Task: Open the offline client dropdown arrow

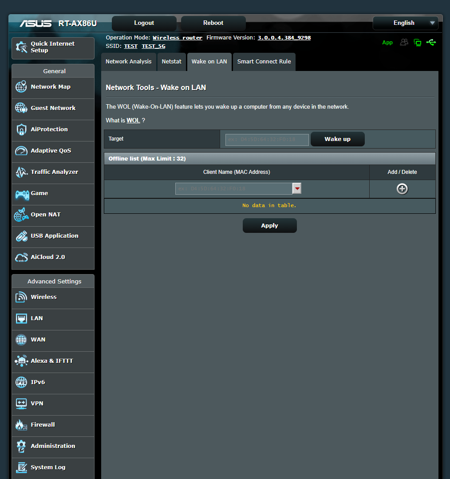Action: tap(296, 188)
